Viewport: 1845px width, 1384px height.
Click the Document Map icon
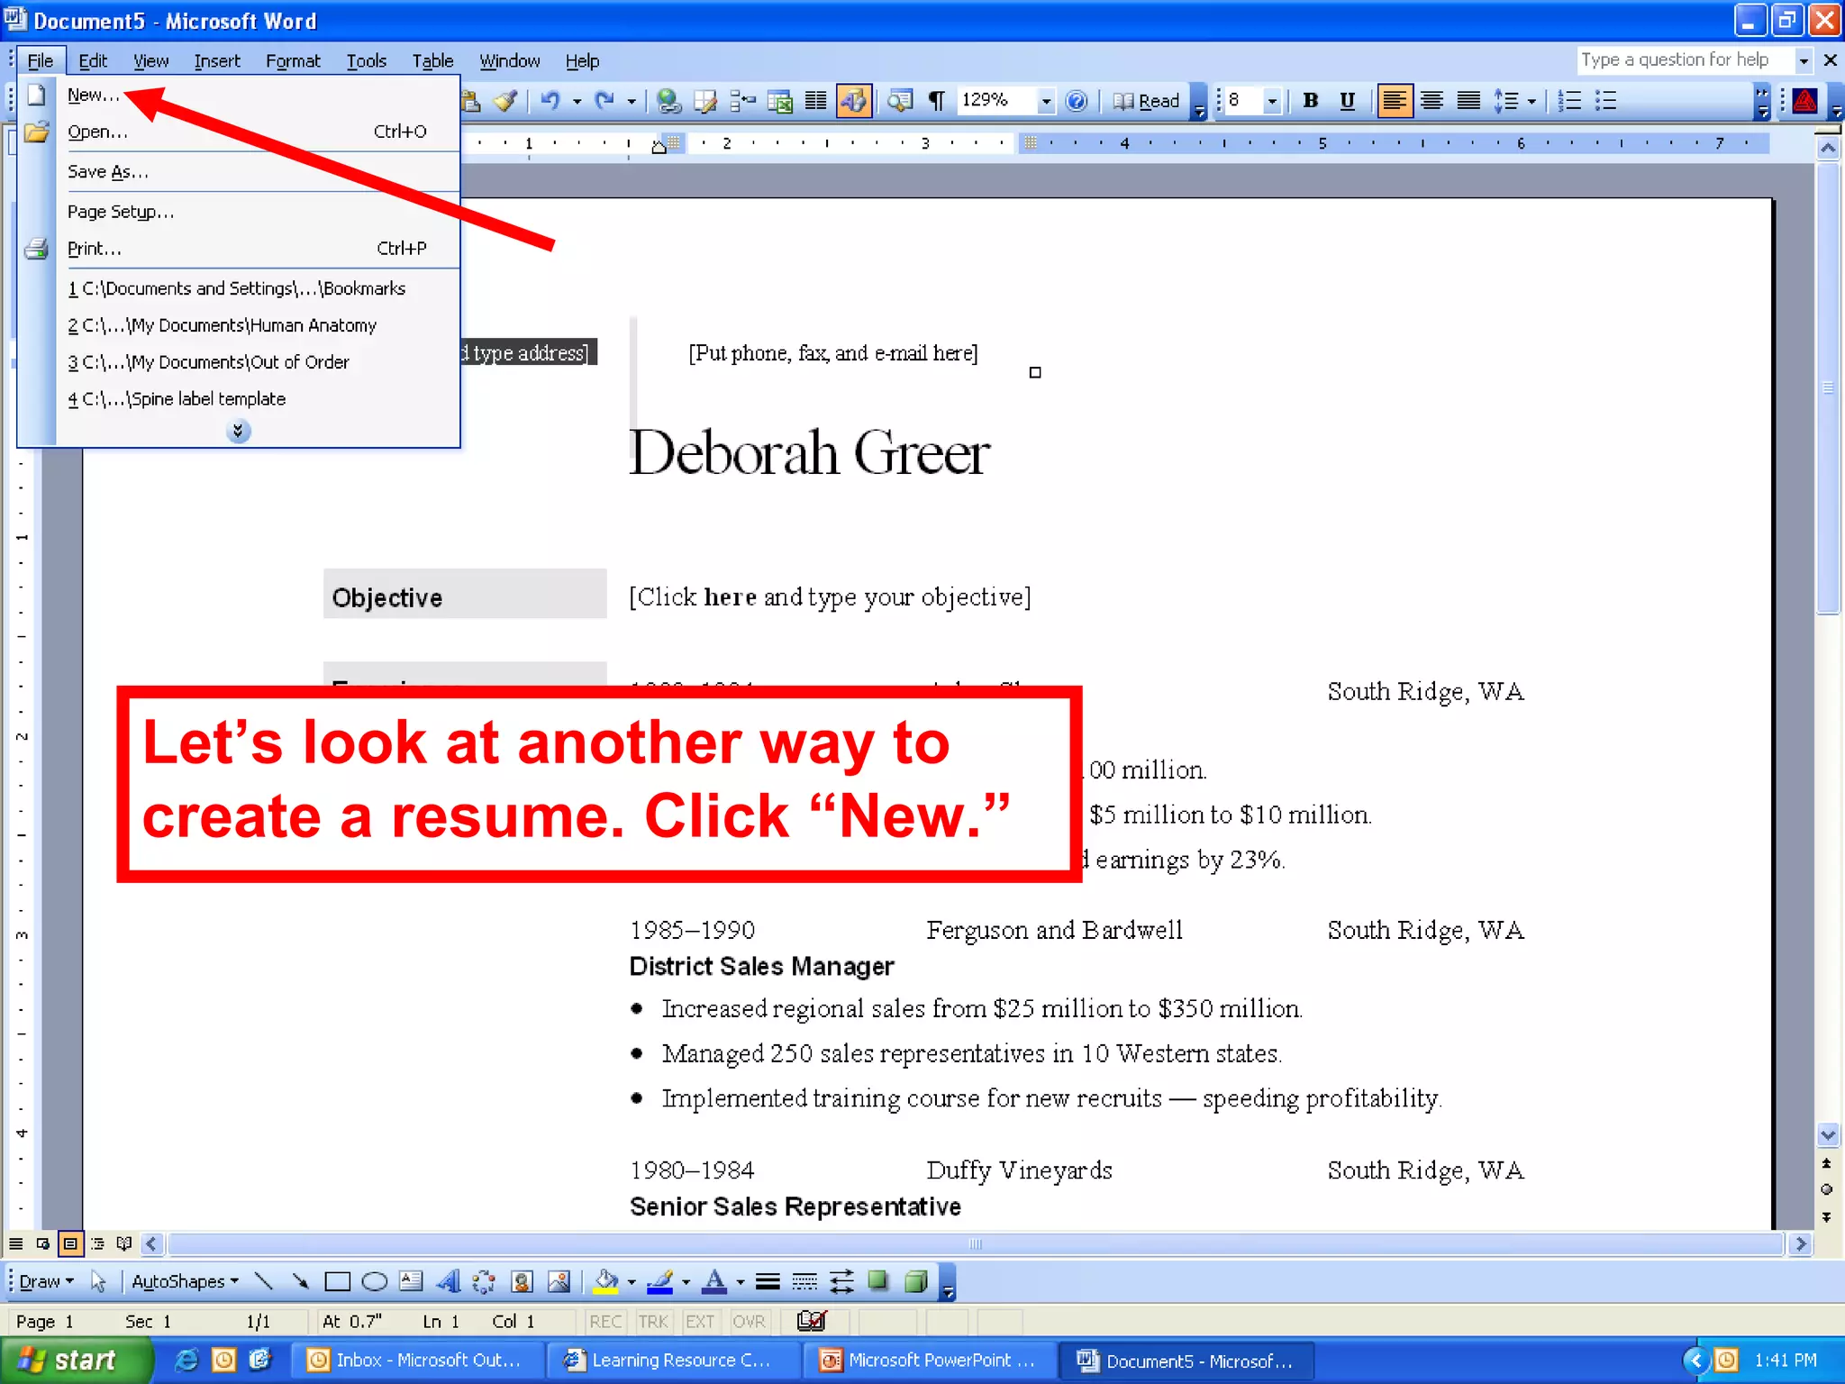click(899, 101)
